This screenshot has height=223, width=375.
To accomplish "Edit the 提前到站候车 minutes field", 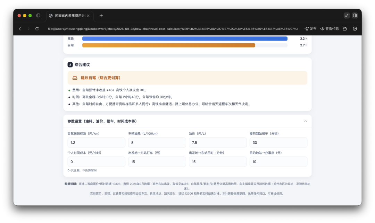I will (278, 143).
